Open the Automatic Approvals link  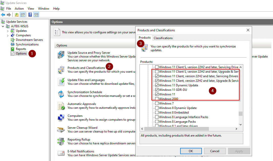pyautogui.click(x=82, y=104)
